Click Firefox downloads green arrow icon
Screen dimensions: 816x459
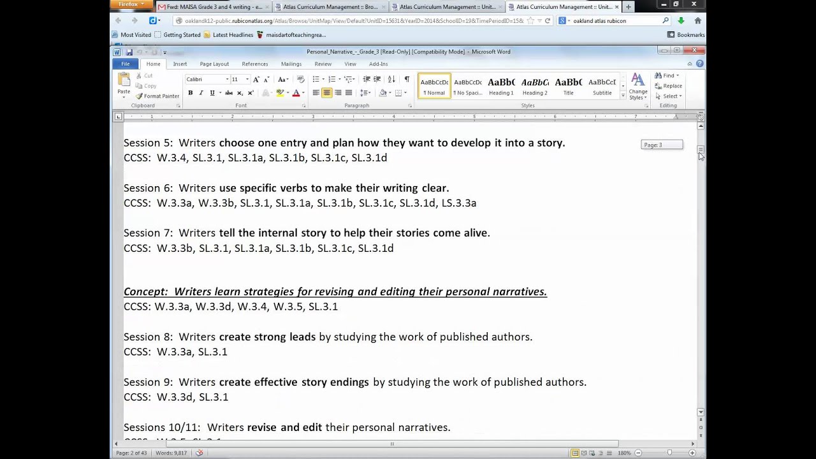pos(681,20)
